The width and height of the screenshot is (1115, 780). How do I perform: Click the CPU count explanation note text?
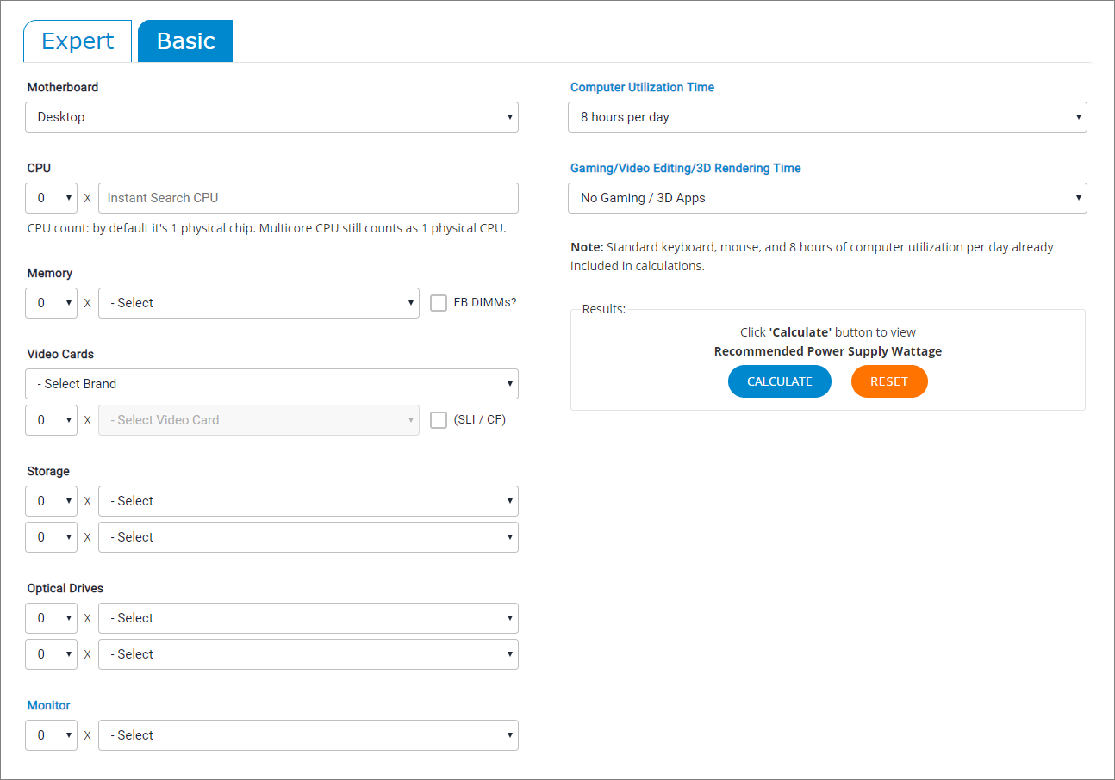pos(267,228)
